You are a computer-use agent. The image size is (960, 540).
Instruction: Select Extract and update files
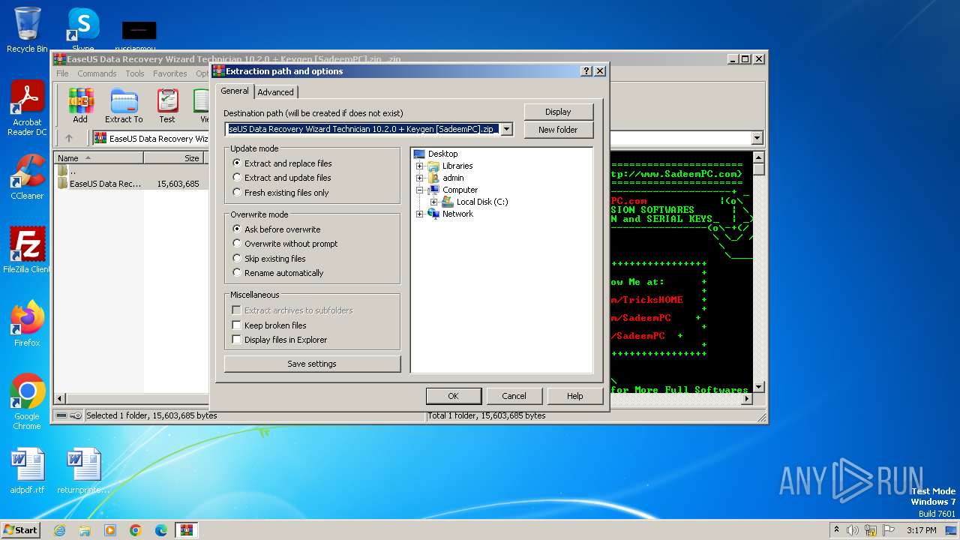tap(282, 178)
